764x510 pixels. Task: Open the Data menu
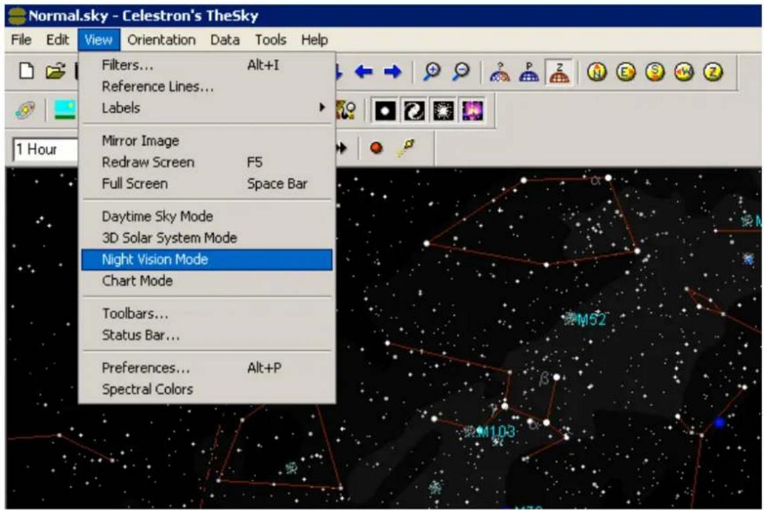(x=225, y=40)
